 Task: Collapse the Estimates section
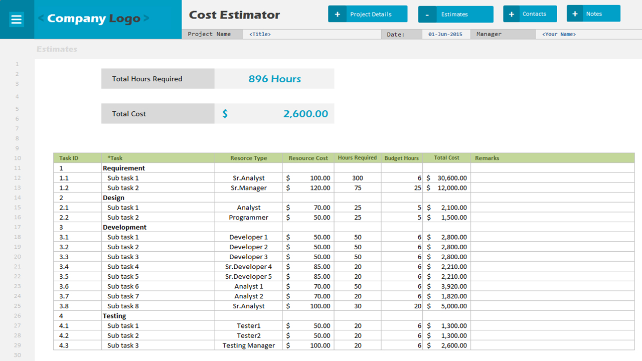click(454, 15)
